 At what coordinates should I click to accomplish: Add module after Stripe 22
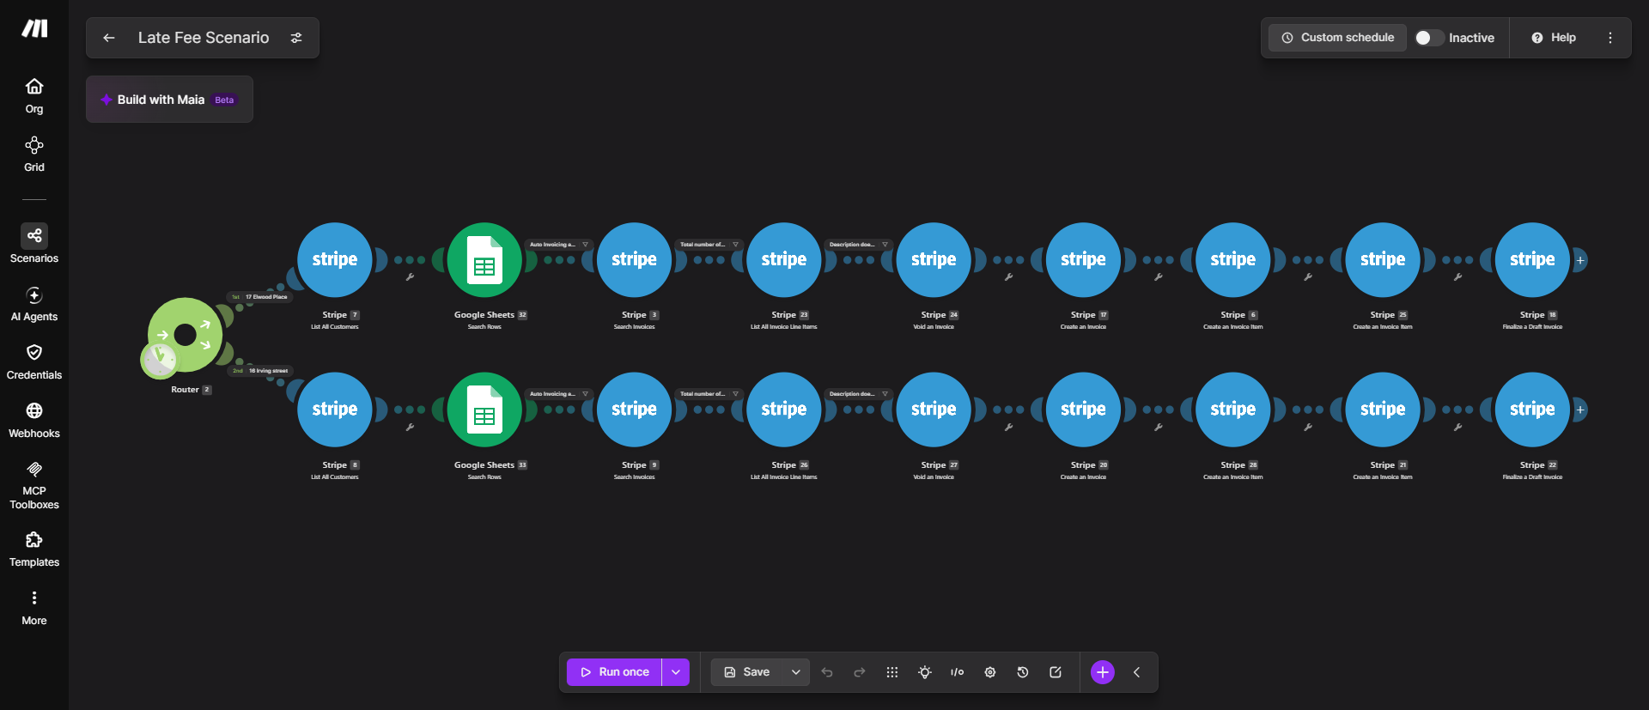click(x=1579, y=410)
